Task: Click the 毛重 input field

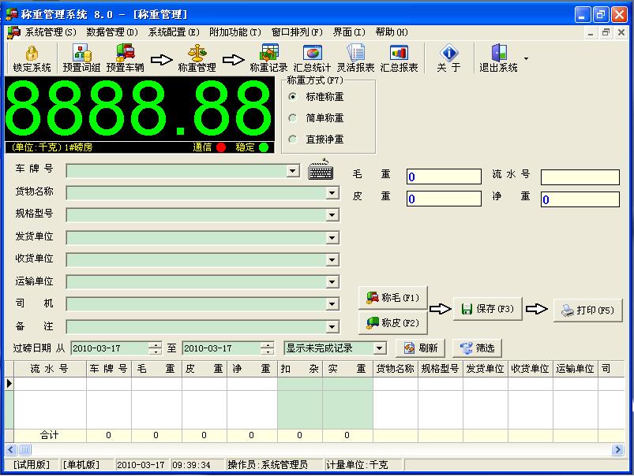Action: 444,177
